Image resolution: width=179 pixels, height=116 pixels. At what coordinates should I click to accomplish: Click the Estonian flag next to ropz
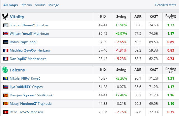click(x=6, y=42)
